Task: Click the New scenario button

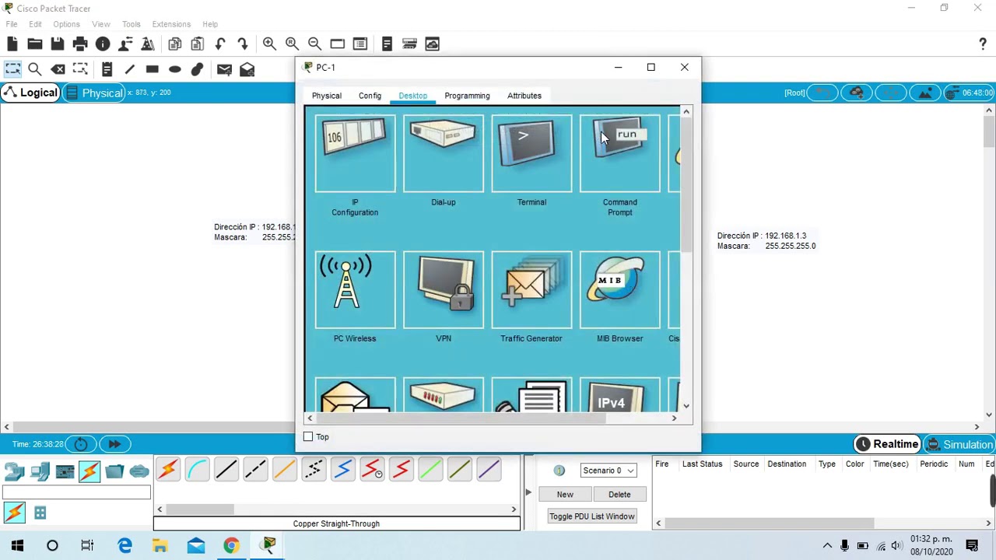Action: pos(565,495)
